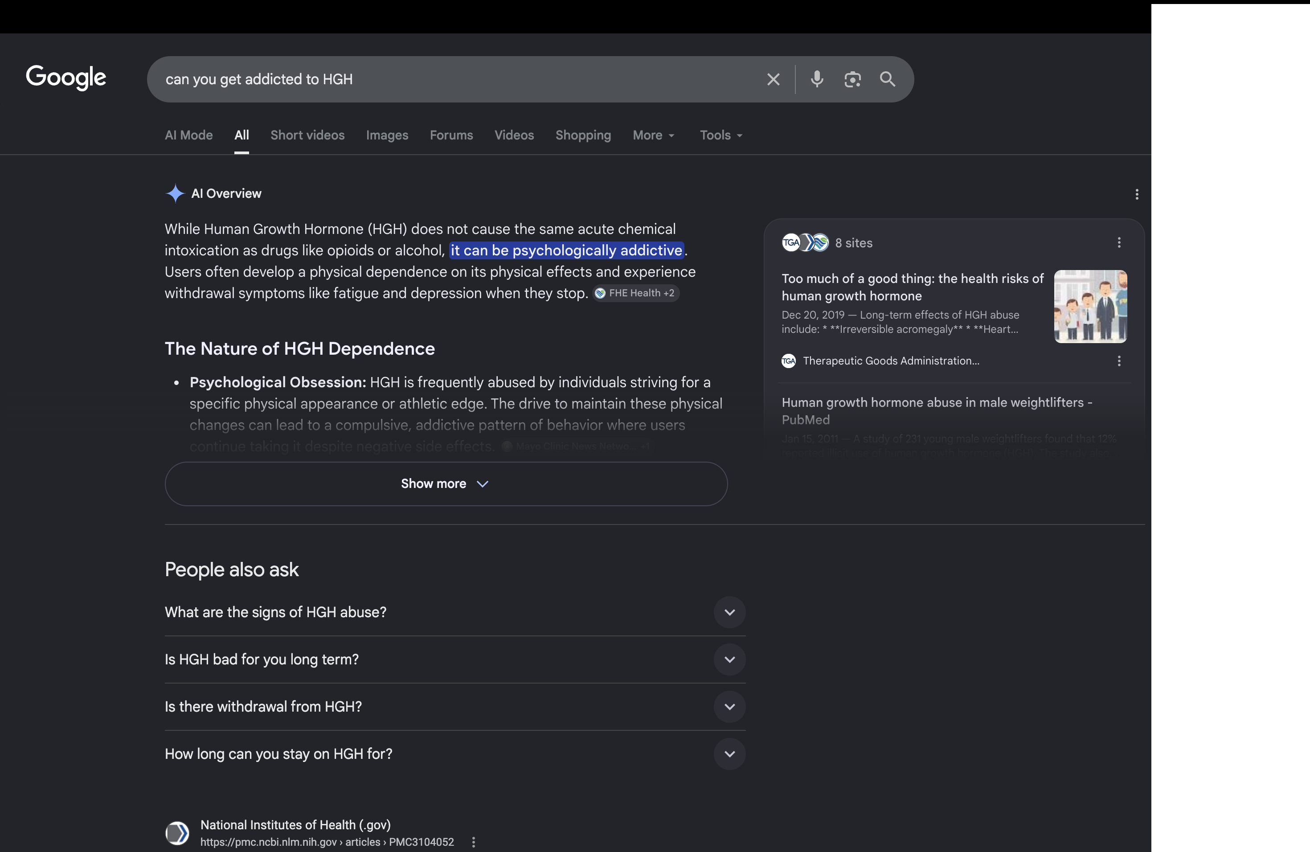Click the highlighted 'it can be psychologically addictive' text
Image resolution: width=1310 pixels, height=852 pixels.
click(x=566, y=250)
